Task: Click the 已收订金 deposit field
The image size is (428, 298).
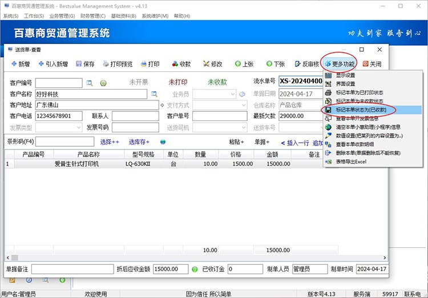Action: coord(245,269)
